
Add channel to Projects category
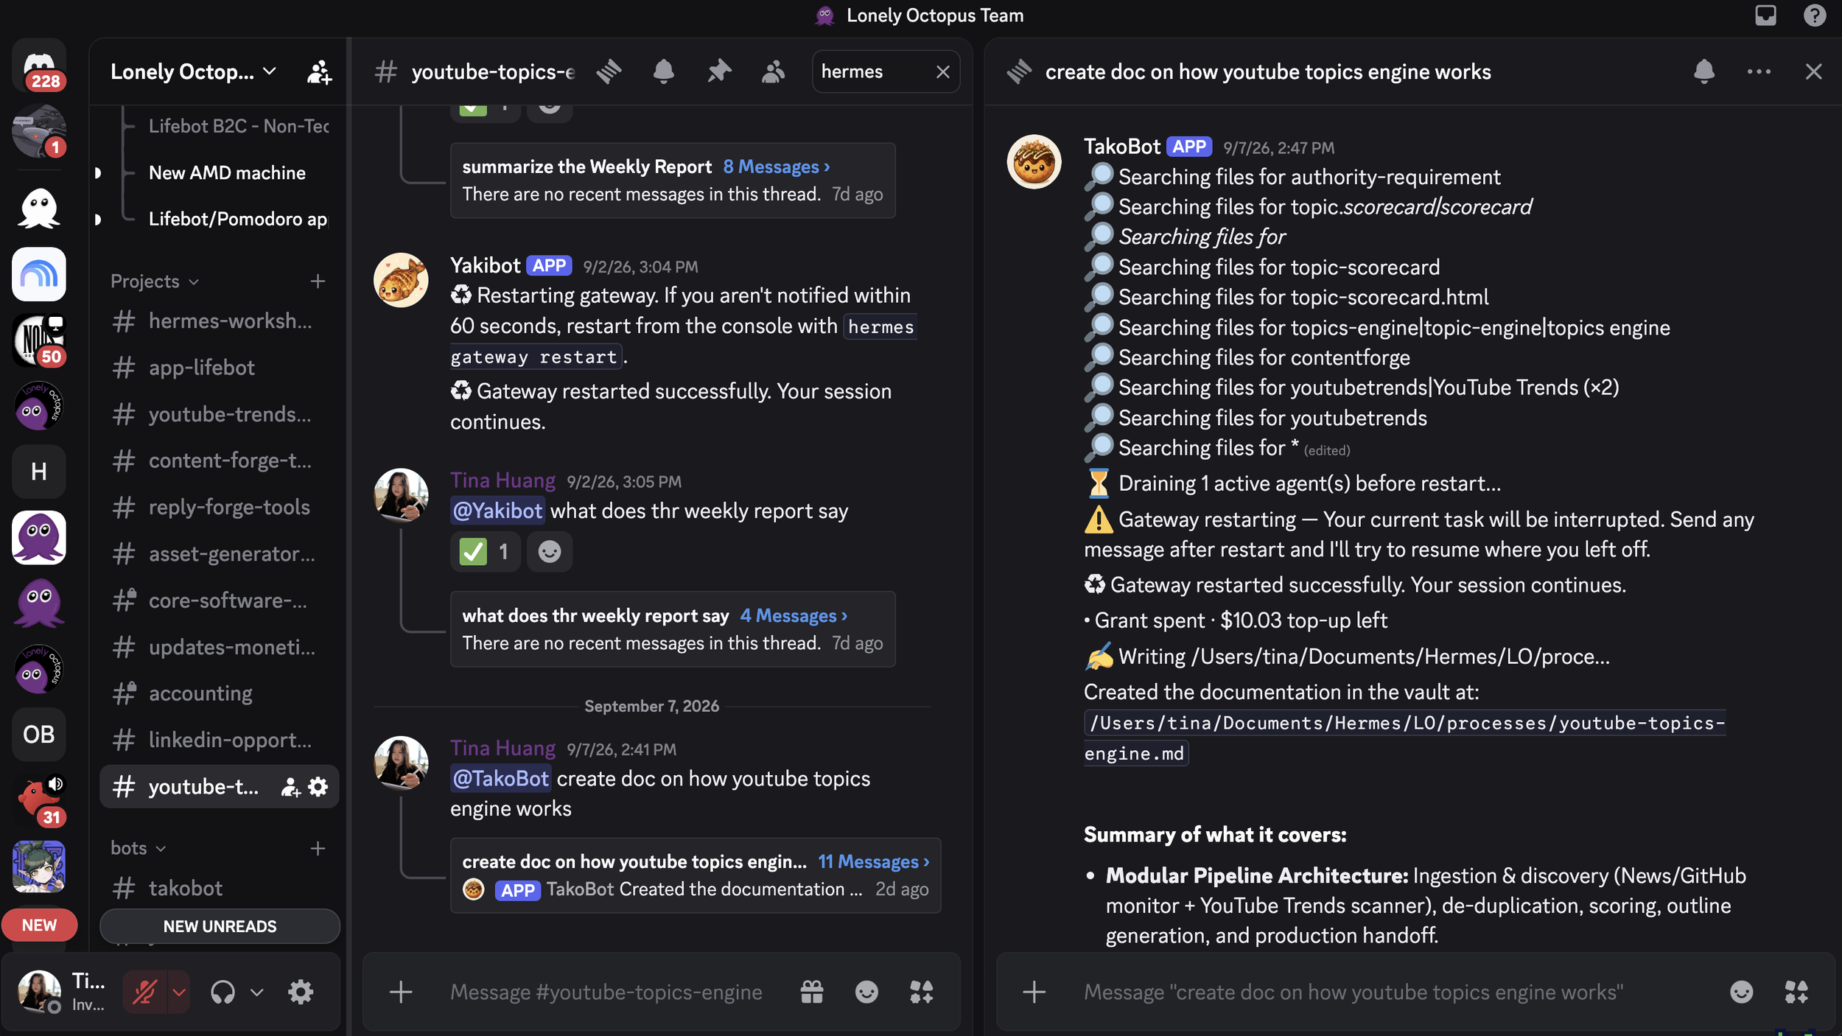coord(318,281)
